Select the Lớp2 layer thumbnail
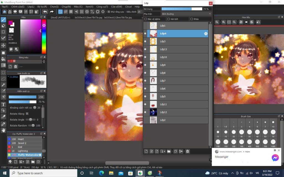This screenshot has height=177, width=284. [x=153, y=120]
